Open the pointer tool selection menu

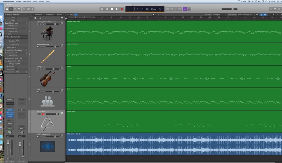154,14
